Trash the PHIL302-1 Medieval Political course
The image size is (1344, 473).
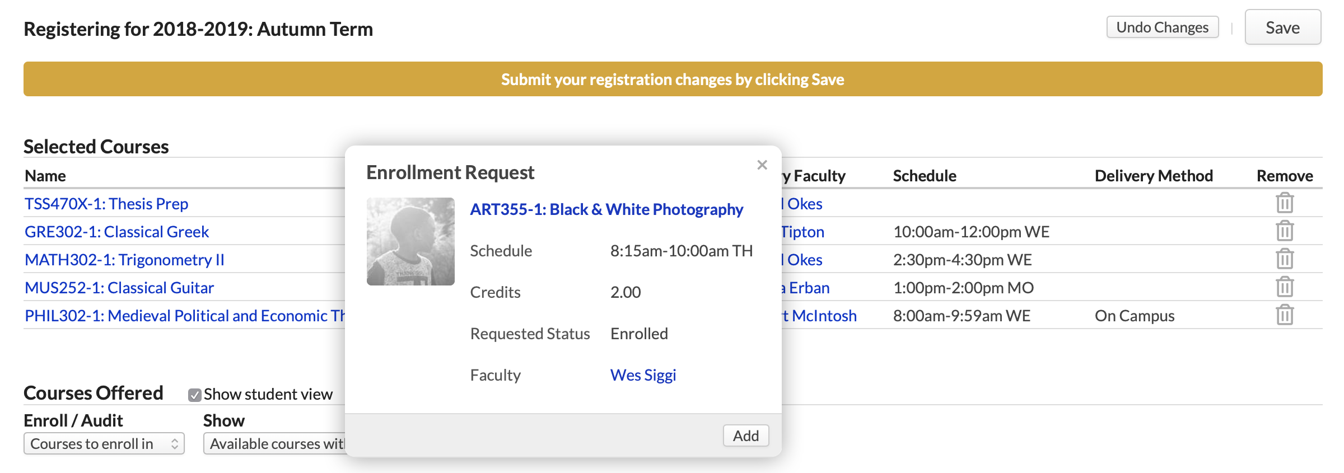pos(1285,315)
